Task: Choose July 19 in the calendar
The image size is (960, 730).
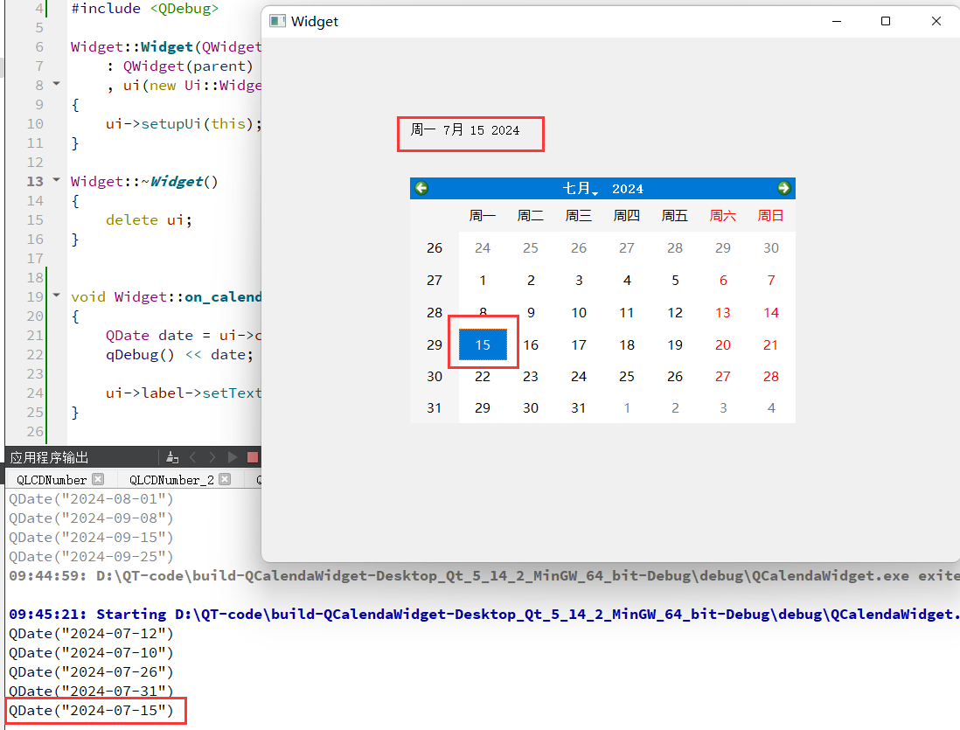Action: click(x=675, y=344)
